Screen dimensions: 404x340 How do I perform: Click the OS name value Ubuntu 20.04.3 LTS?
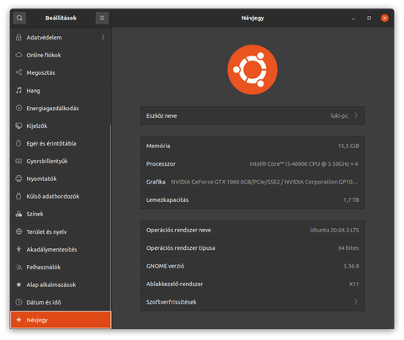334,230
